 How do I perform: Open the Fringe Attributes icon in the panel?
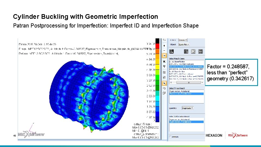(x=186, y=51)
